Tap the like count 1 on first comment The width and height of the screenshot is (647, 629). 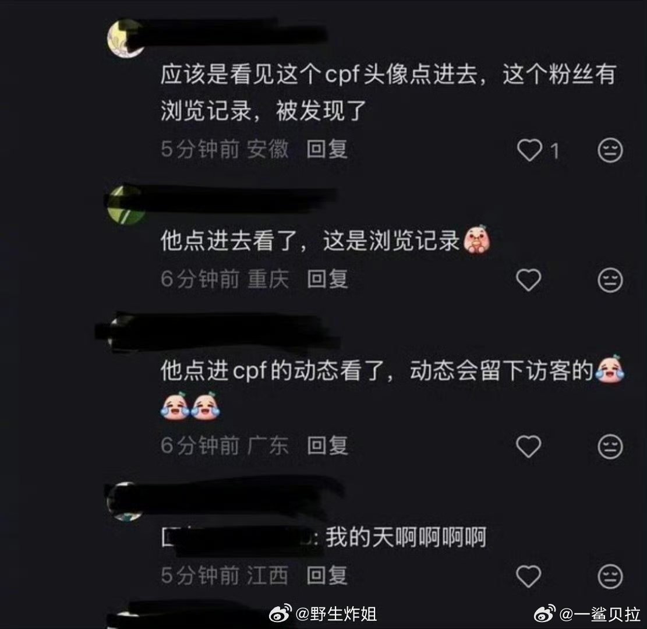[x=555, y=151]
